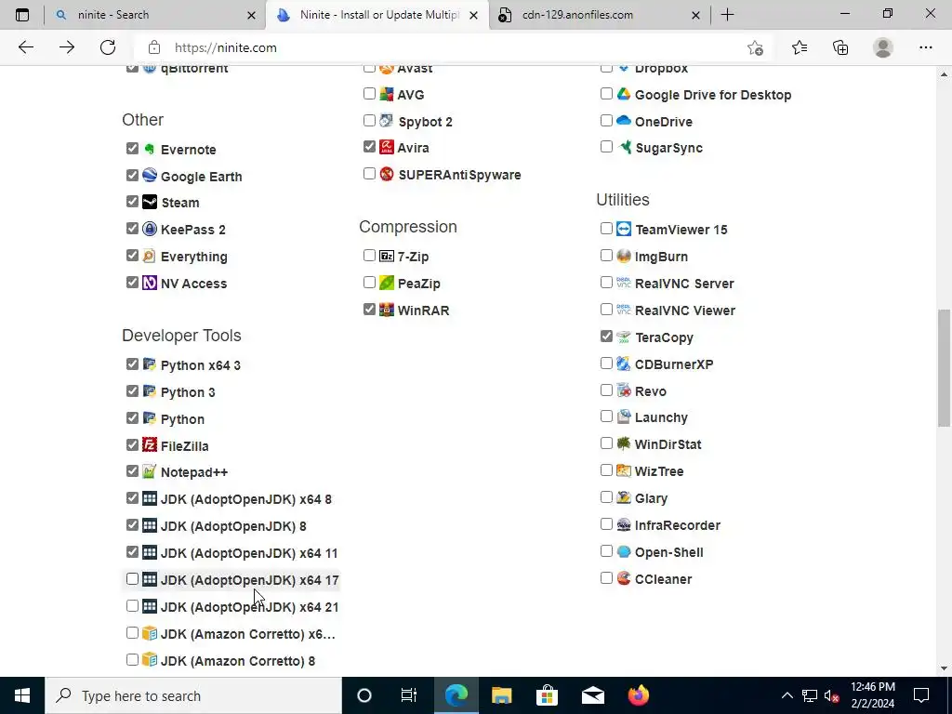Viewport: 952px width, 714px height.
Task: Check the AVG checkbox
Action: tap(369, 94)
